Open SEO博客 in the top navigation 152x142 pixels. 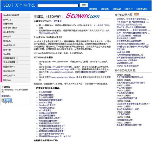tap(93, 9)
